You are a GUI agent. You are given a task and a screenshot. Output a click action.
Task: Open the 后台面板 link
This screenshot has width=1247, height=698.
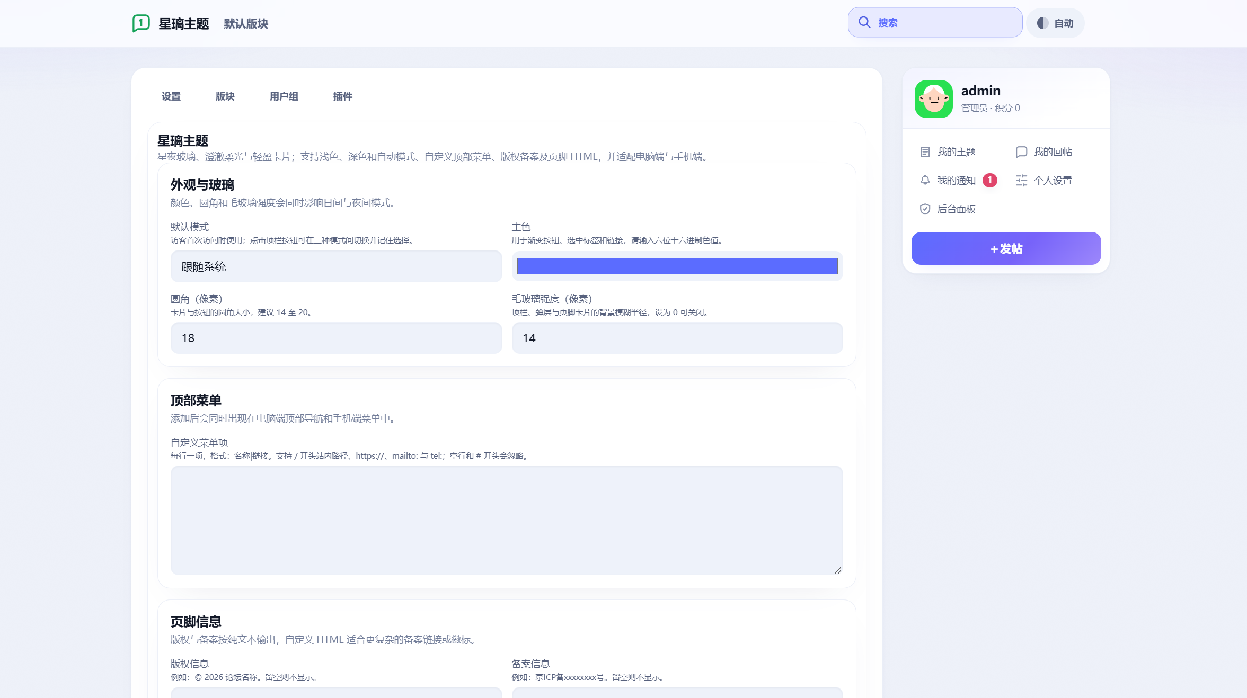click(x=948, y=209)
